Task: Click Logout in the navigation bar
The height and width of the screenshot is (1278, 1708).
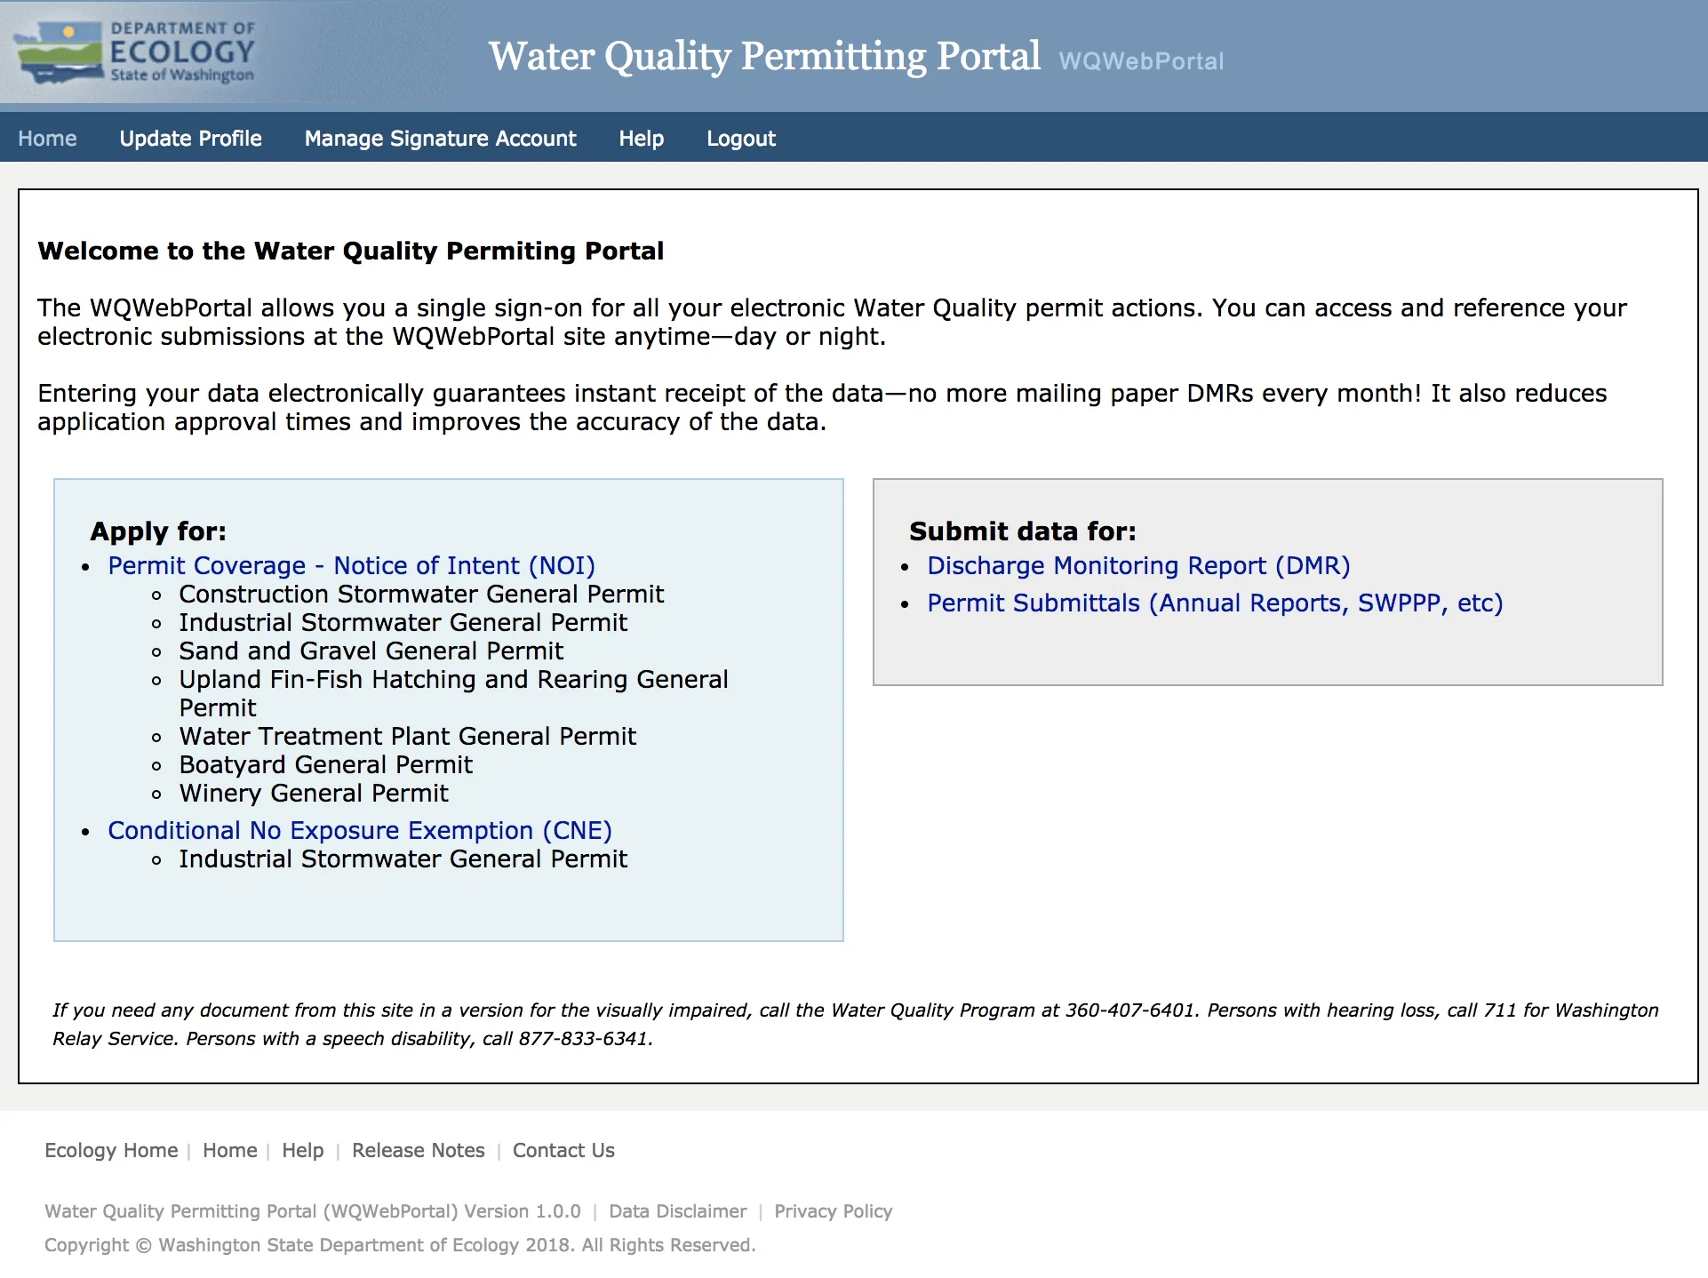Action: click(x=740, y=139)
